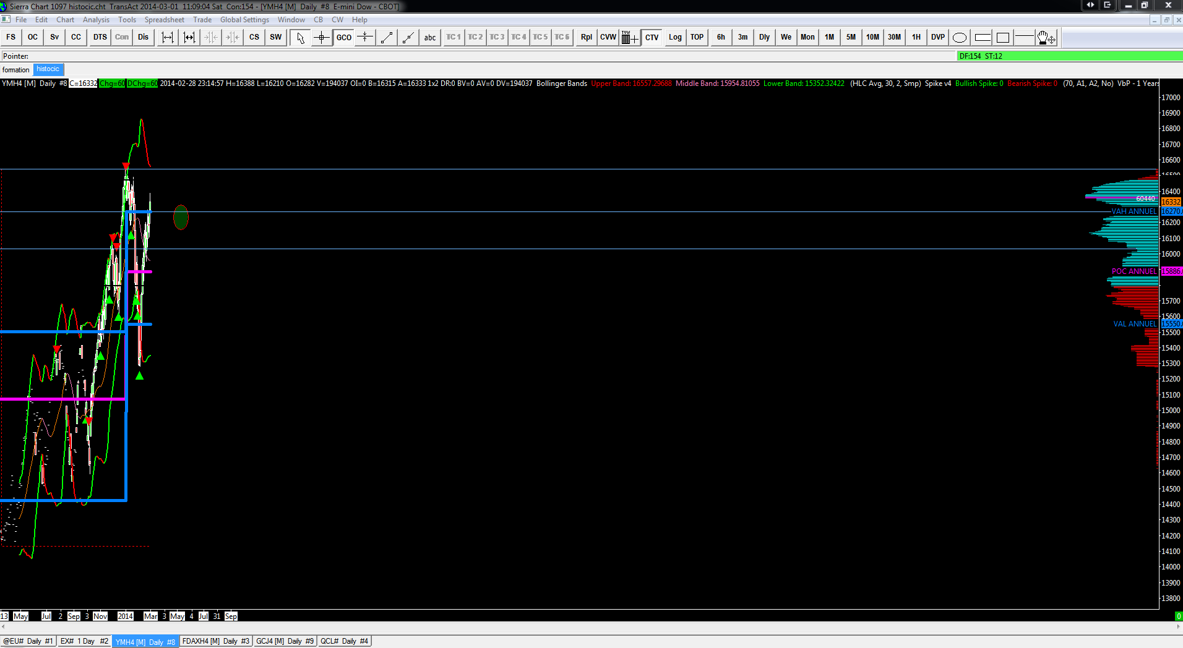Select the 'formation' chartbook tab

16,70
